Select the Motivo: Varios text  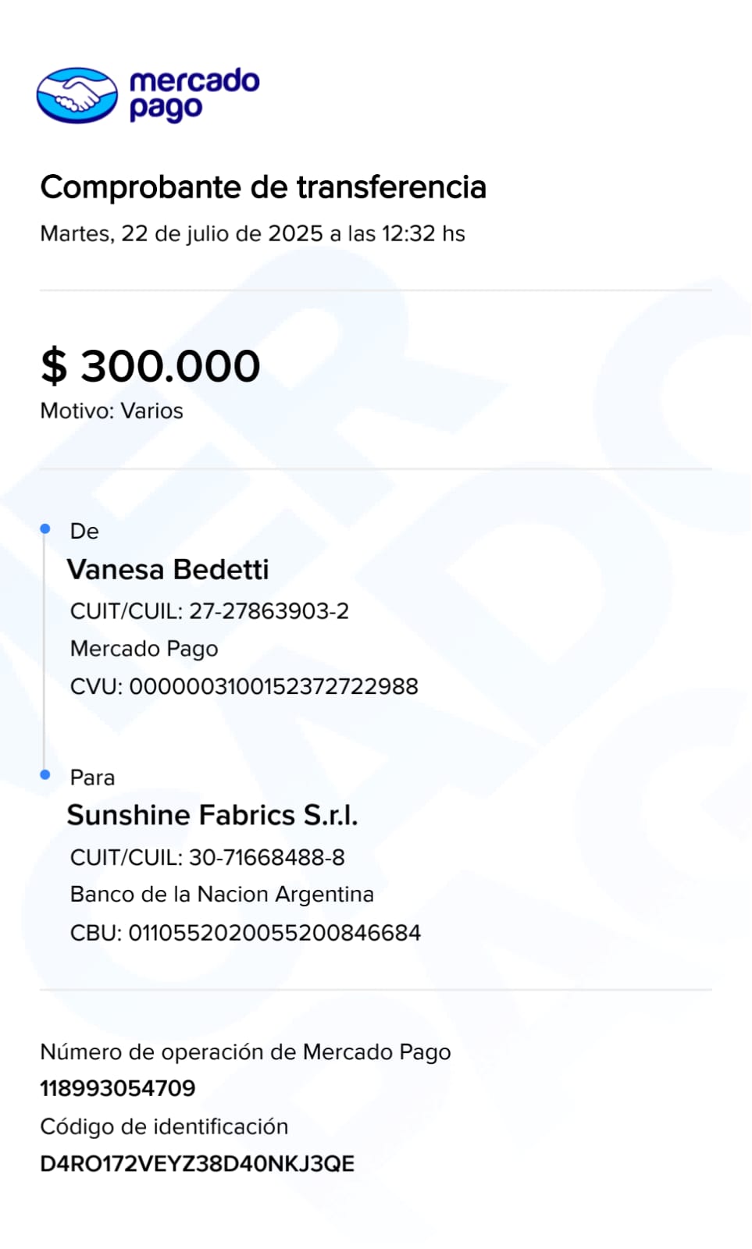point(112,411)
